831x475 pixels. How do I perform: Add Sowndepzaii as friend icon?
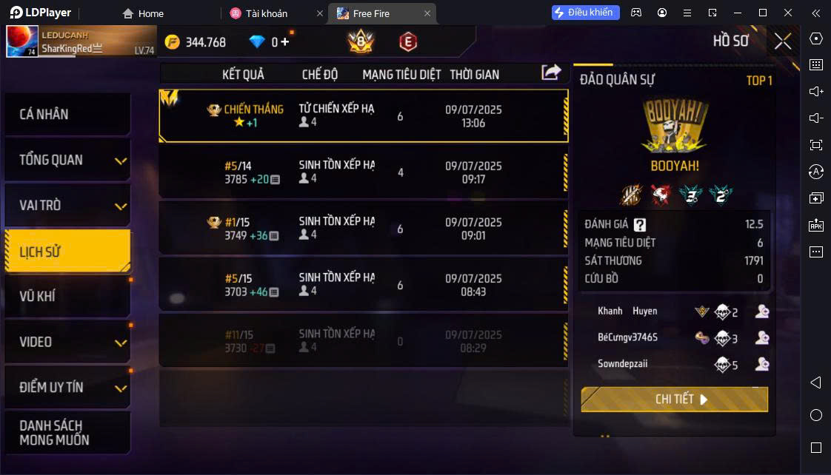(x=762, y=364)
